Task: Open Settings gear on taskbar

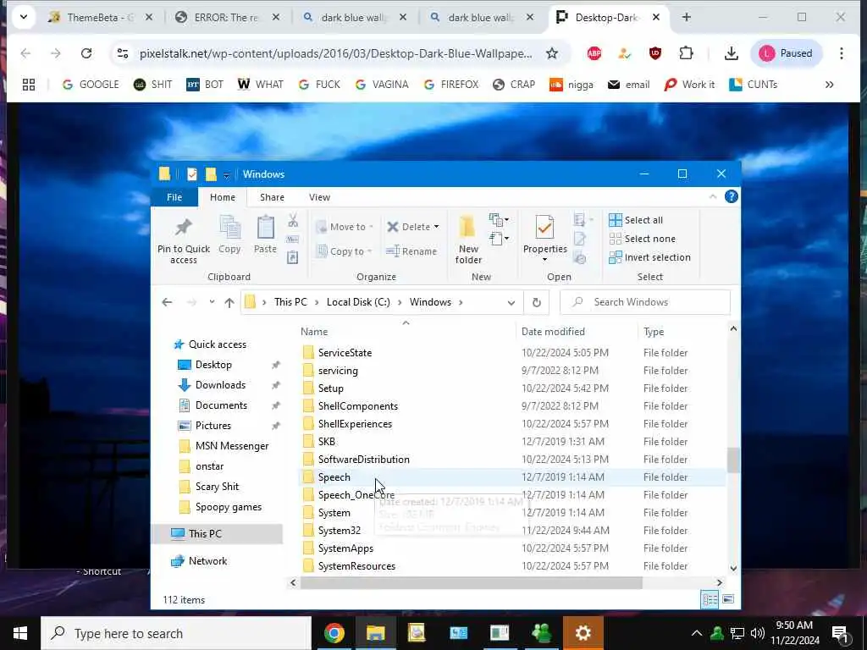Action: click(x=583, y=633)
